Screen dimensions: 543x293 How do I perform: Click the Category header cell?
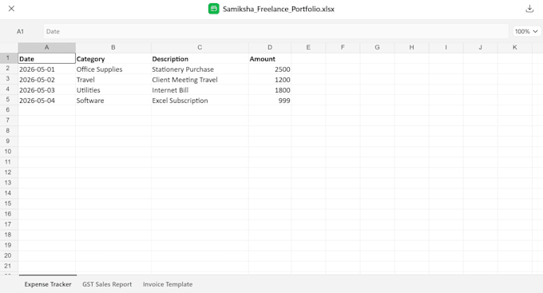point(113,58)
